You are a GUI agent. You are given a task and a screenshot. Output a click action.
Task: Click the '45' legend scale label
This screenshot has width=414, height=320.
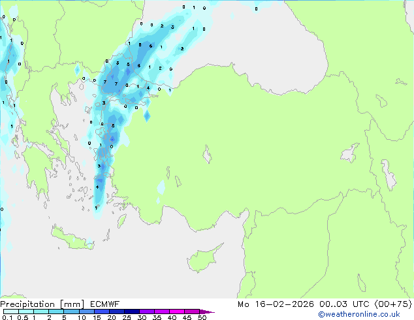(187, 317)
